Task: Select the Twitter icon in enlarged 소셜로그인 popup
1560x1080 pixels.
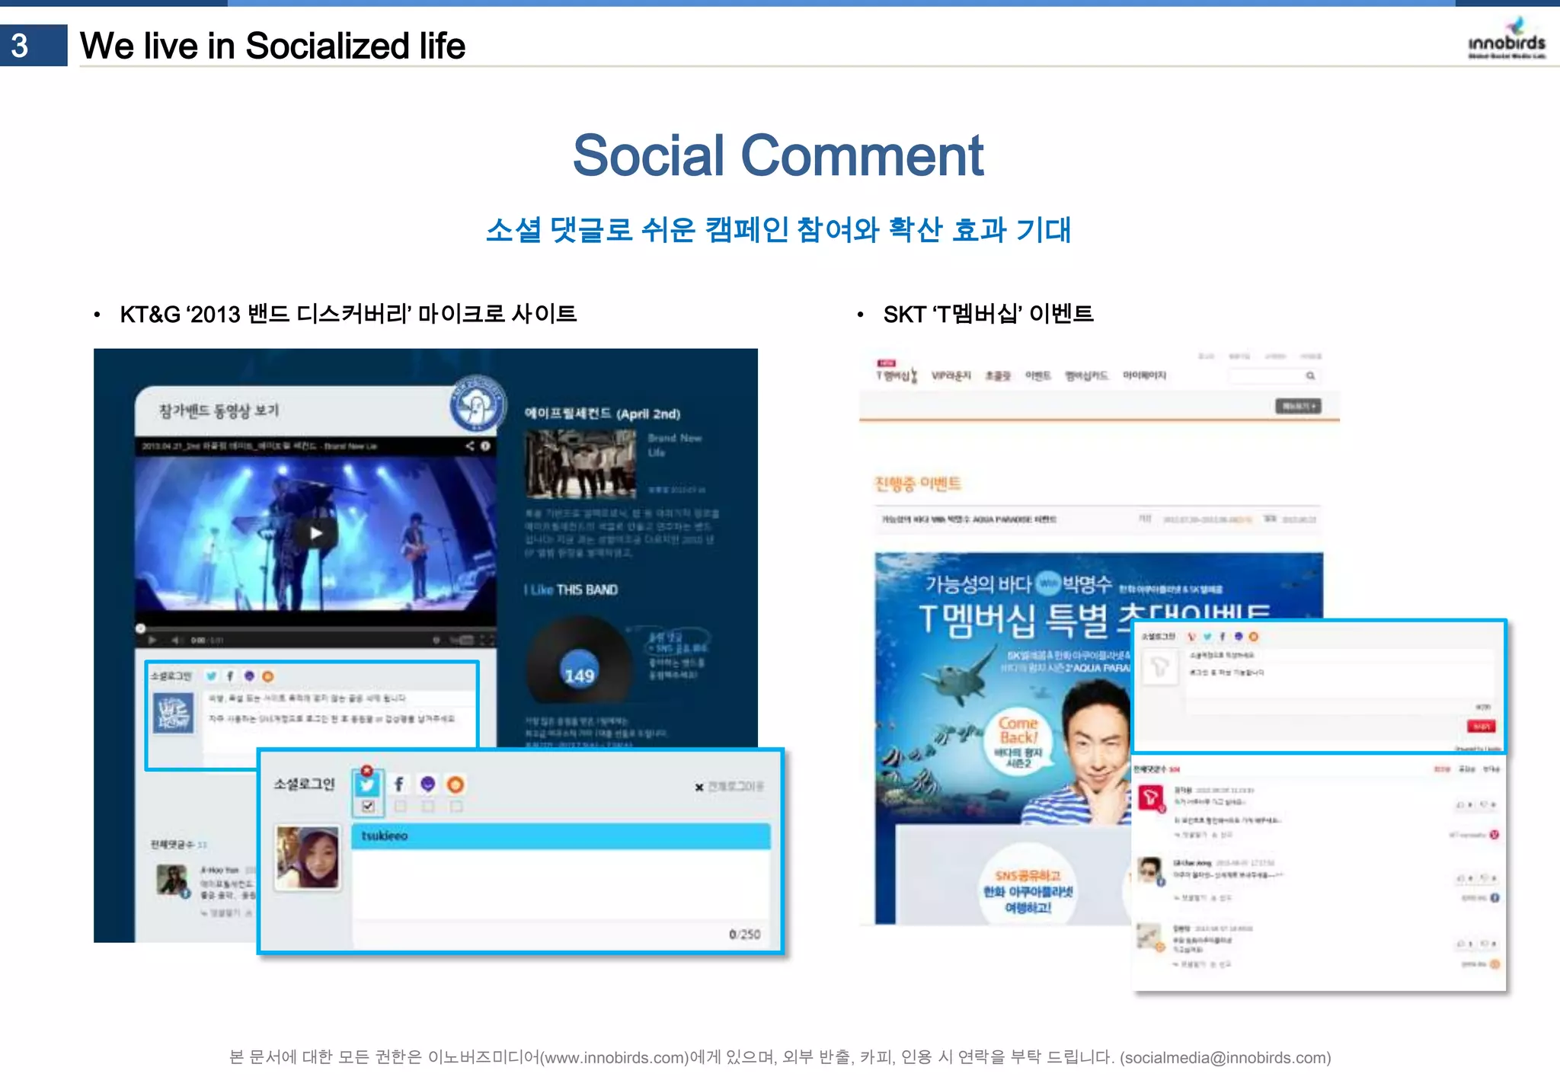Action: click(x=368, y=785)
